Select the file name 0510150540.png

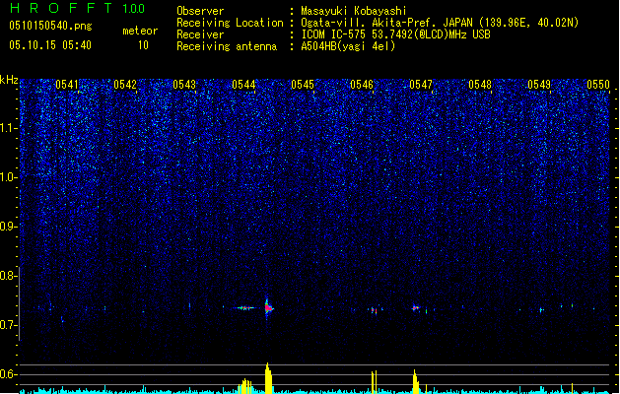pos(50,26)
